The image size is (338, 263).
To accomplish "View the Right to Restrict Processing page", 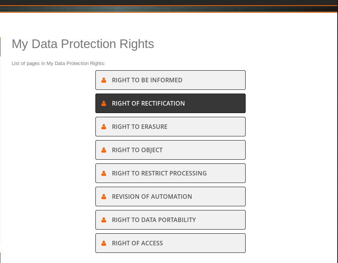I will pos(170,173).
